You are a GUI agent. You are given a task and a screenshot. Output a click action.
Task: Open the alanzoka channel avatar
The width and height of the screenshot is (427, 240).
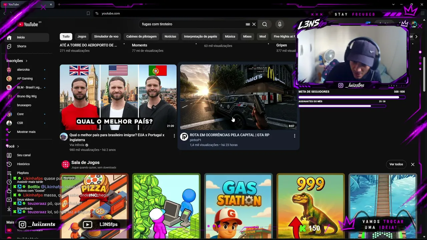pyautogui.click(x=9, y=70)
